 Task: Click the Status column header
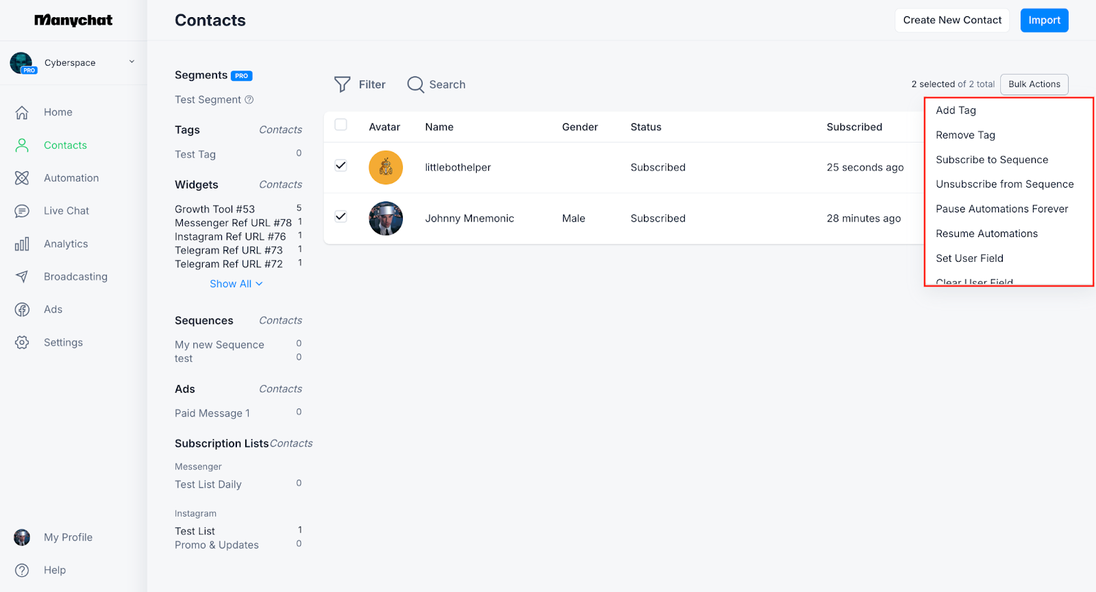(646, 127)
